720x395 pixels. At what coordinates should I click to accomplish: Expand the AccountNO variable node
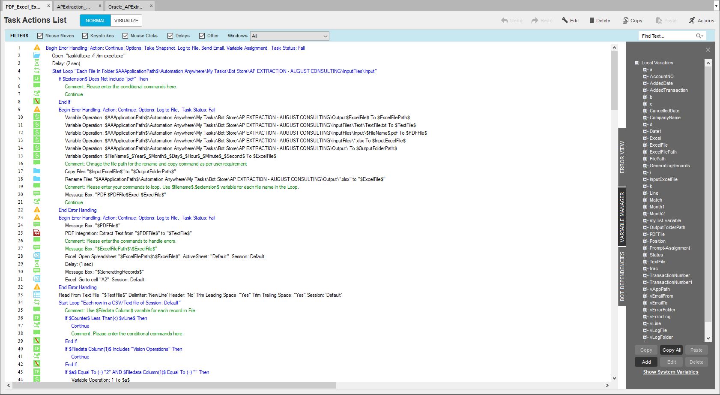coord(645,77)
